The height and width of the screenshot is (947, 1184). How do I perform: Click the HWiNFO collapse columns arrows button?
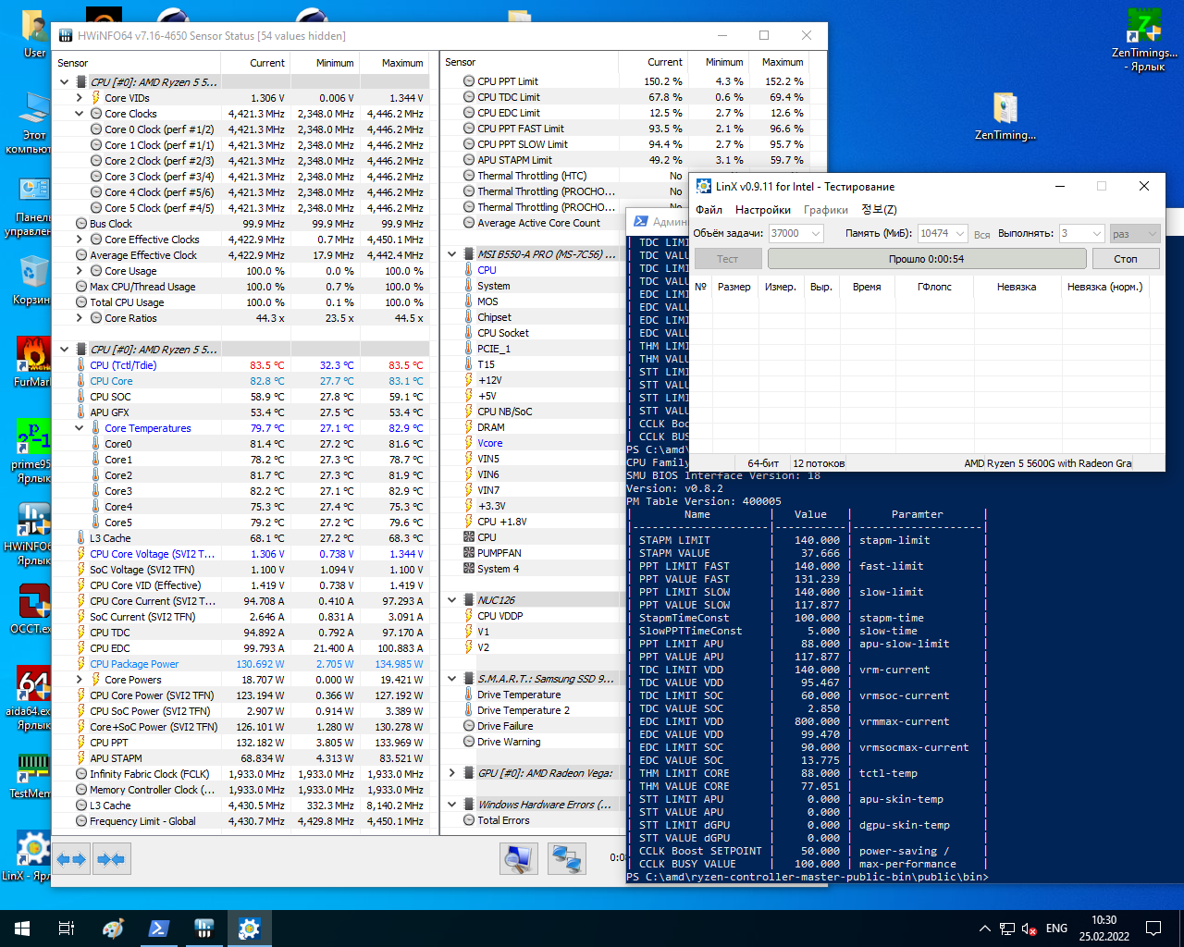[x=111, y=859]
